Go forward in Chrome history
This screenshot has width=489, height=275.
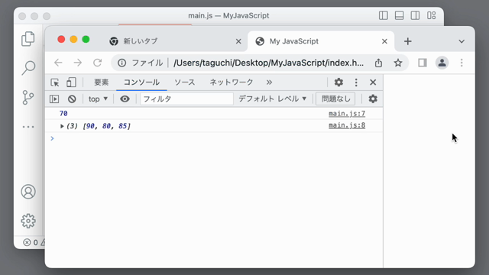coord(78,63)
